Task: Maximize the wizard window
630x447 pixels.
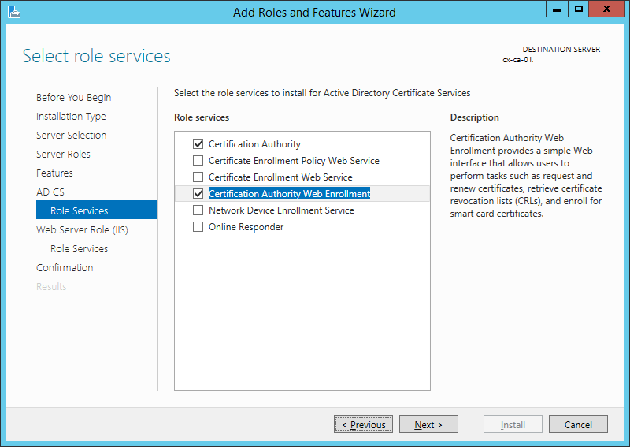Action: [579, 9]
